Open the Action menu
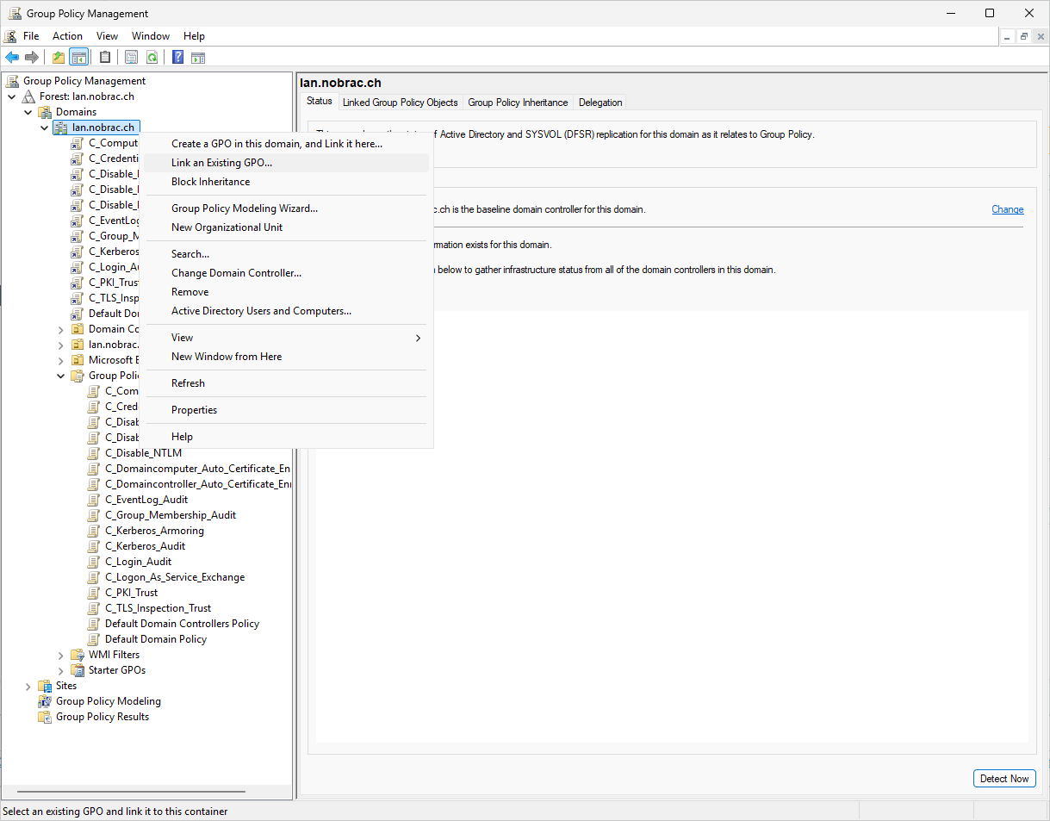Image resolution: width=1050 pixels, height=821 pixels. (x=67, y=36)
